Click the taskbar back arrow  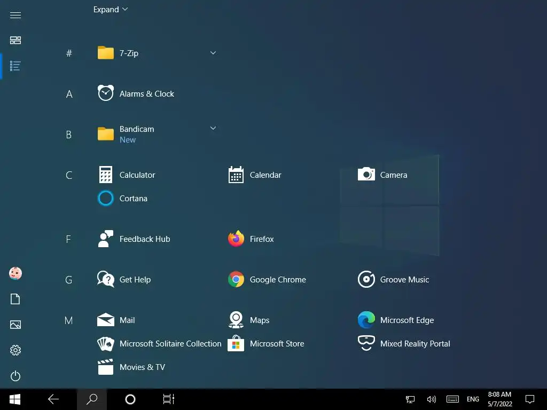tap(53, 399)
